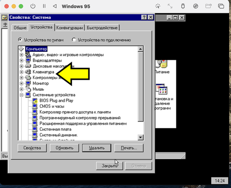Switch to the Устройства tab
Viewport: 231px width, 188px height.
[x=41, y=27]
